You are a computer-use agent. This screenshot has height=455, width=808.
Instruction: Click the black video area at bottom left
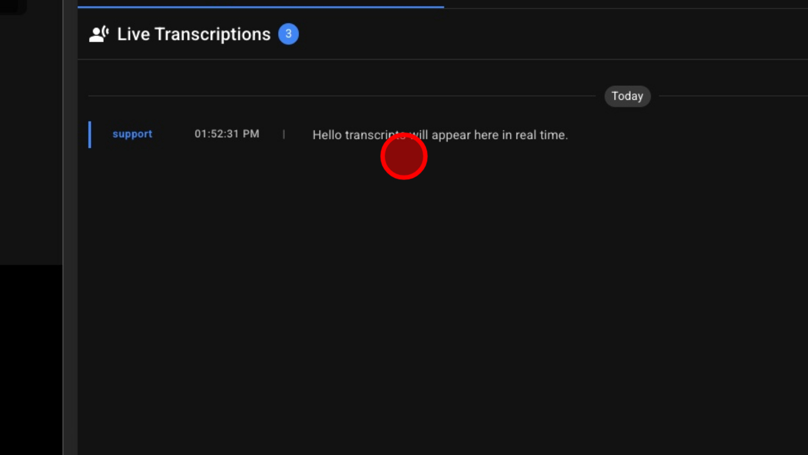[x=31, y=360]
